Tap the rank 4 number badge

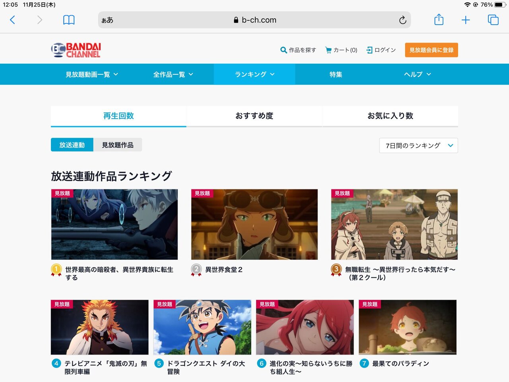tap(56, 363)
